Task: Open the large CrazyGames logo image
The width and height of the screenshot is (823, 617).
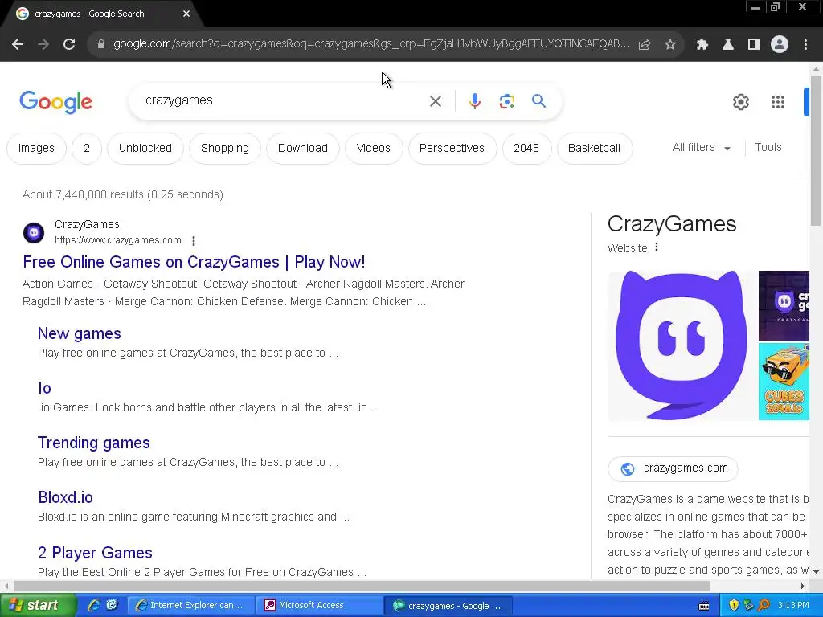Action: point(682,345)
